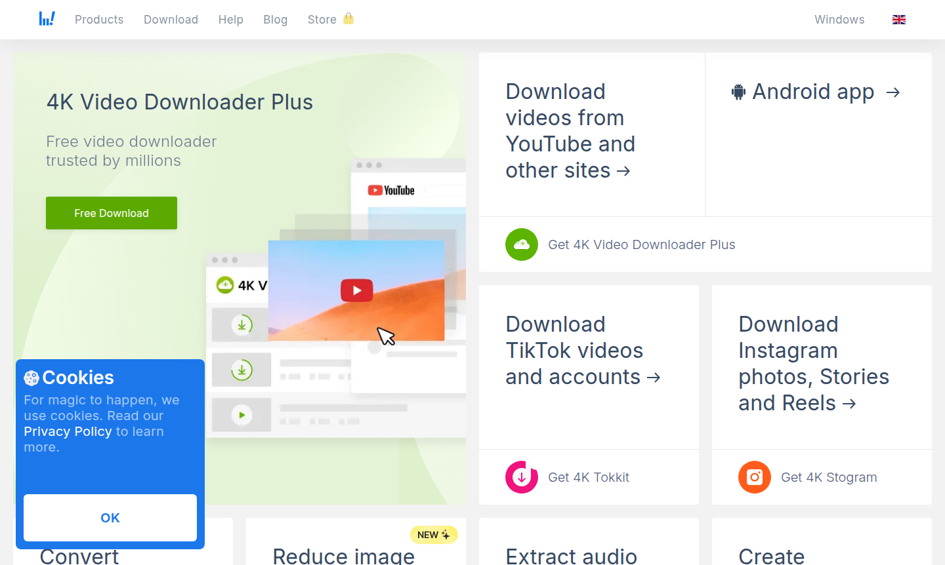Click the orange 4K Stogram camera icon
Image resolution: width=945 pixels, height=565 pixels.
(x=755, y=477)
